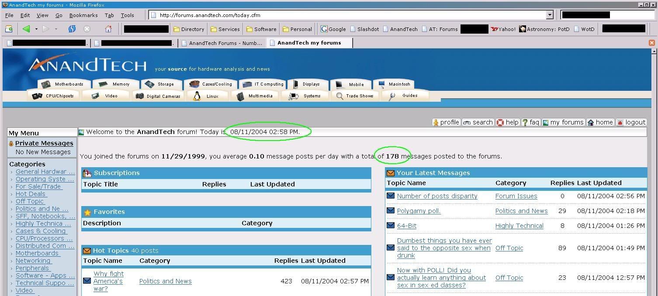The width and height of the screenshot is (658, 296).
Task: Open the CPU/Chipsets section tab
Action: click(x=54, y=96)
